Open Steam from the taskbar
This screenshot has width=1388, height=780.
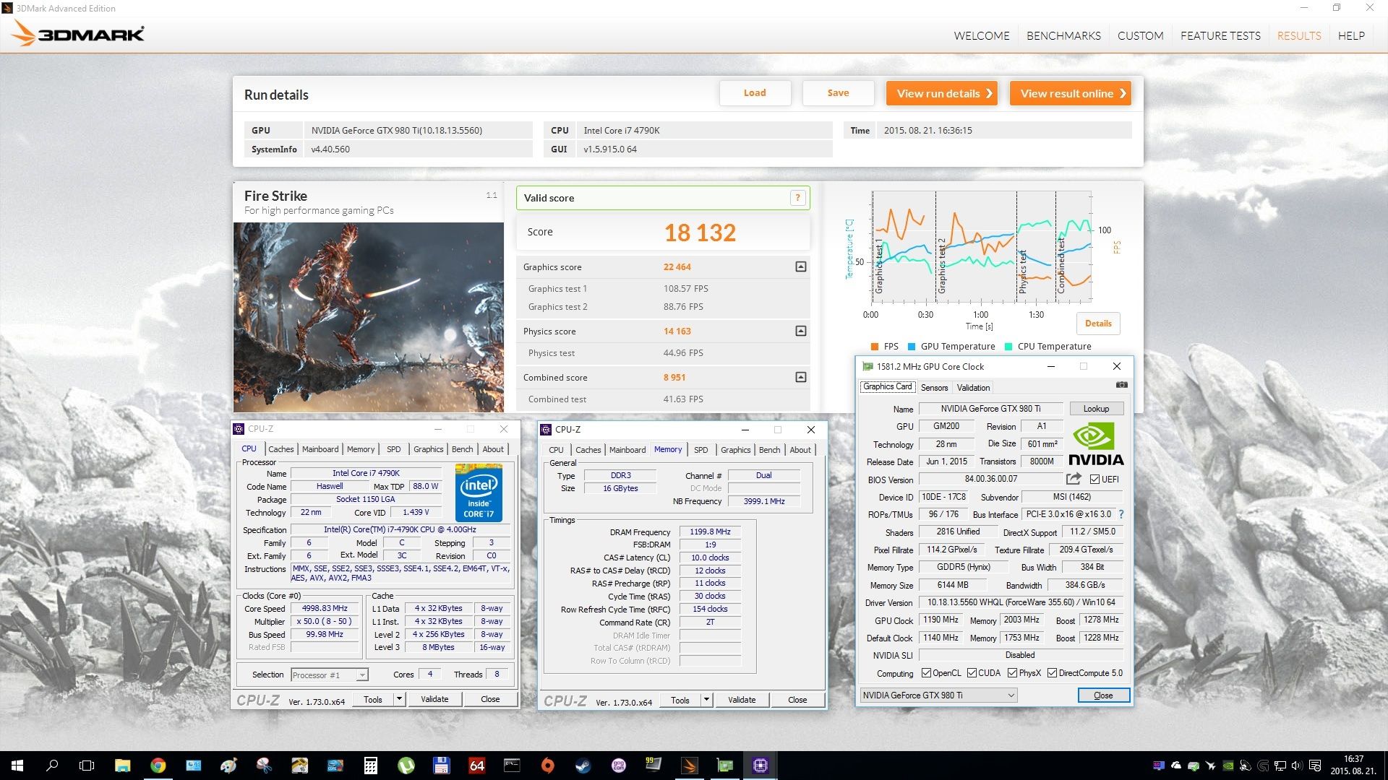click(583, 766)
